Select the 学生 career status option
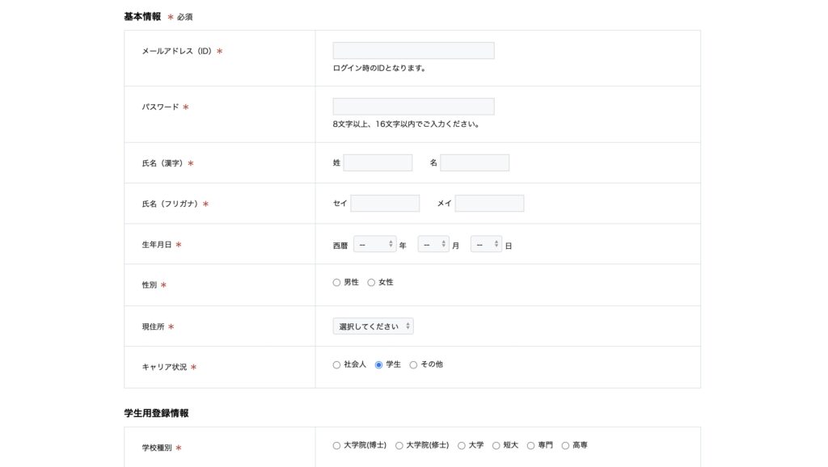This screenshot has height=467, width=828. [x=379, y=365]
